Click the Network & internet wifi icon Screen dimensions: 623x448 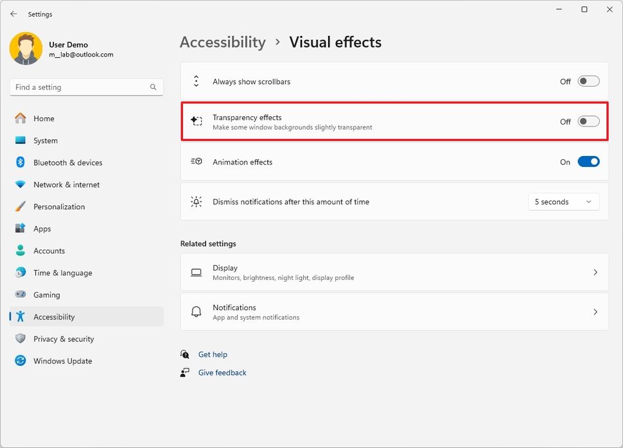21,185
